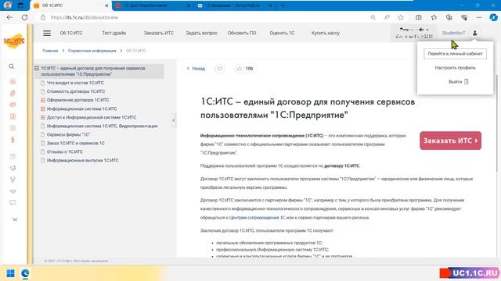Select 'Купить кассу' in the top menu
Image resolution: width=501 pixels, height=281 pixels.
pyautogui.click(x=326, y=33)
